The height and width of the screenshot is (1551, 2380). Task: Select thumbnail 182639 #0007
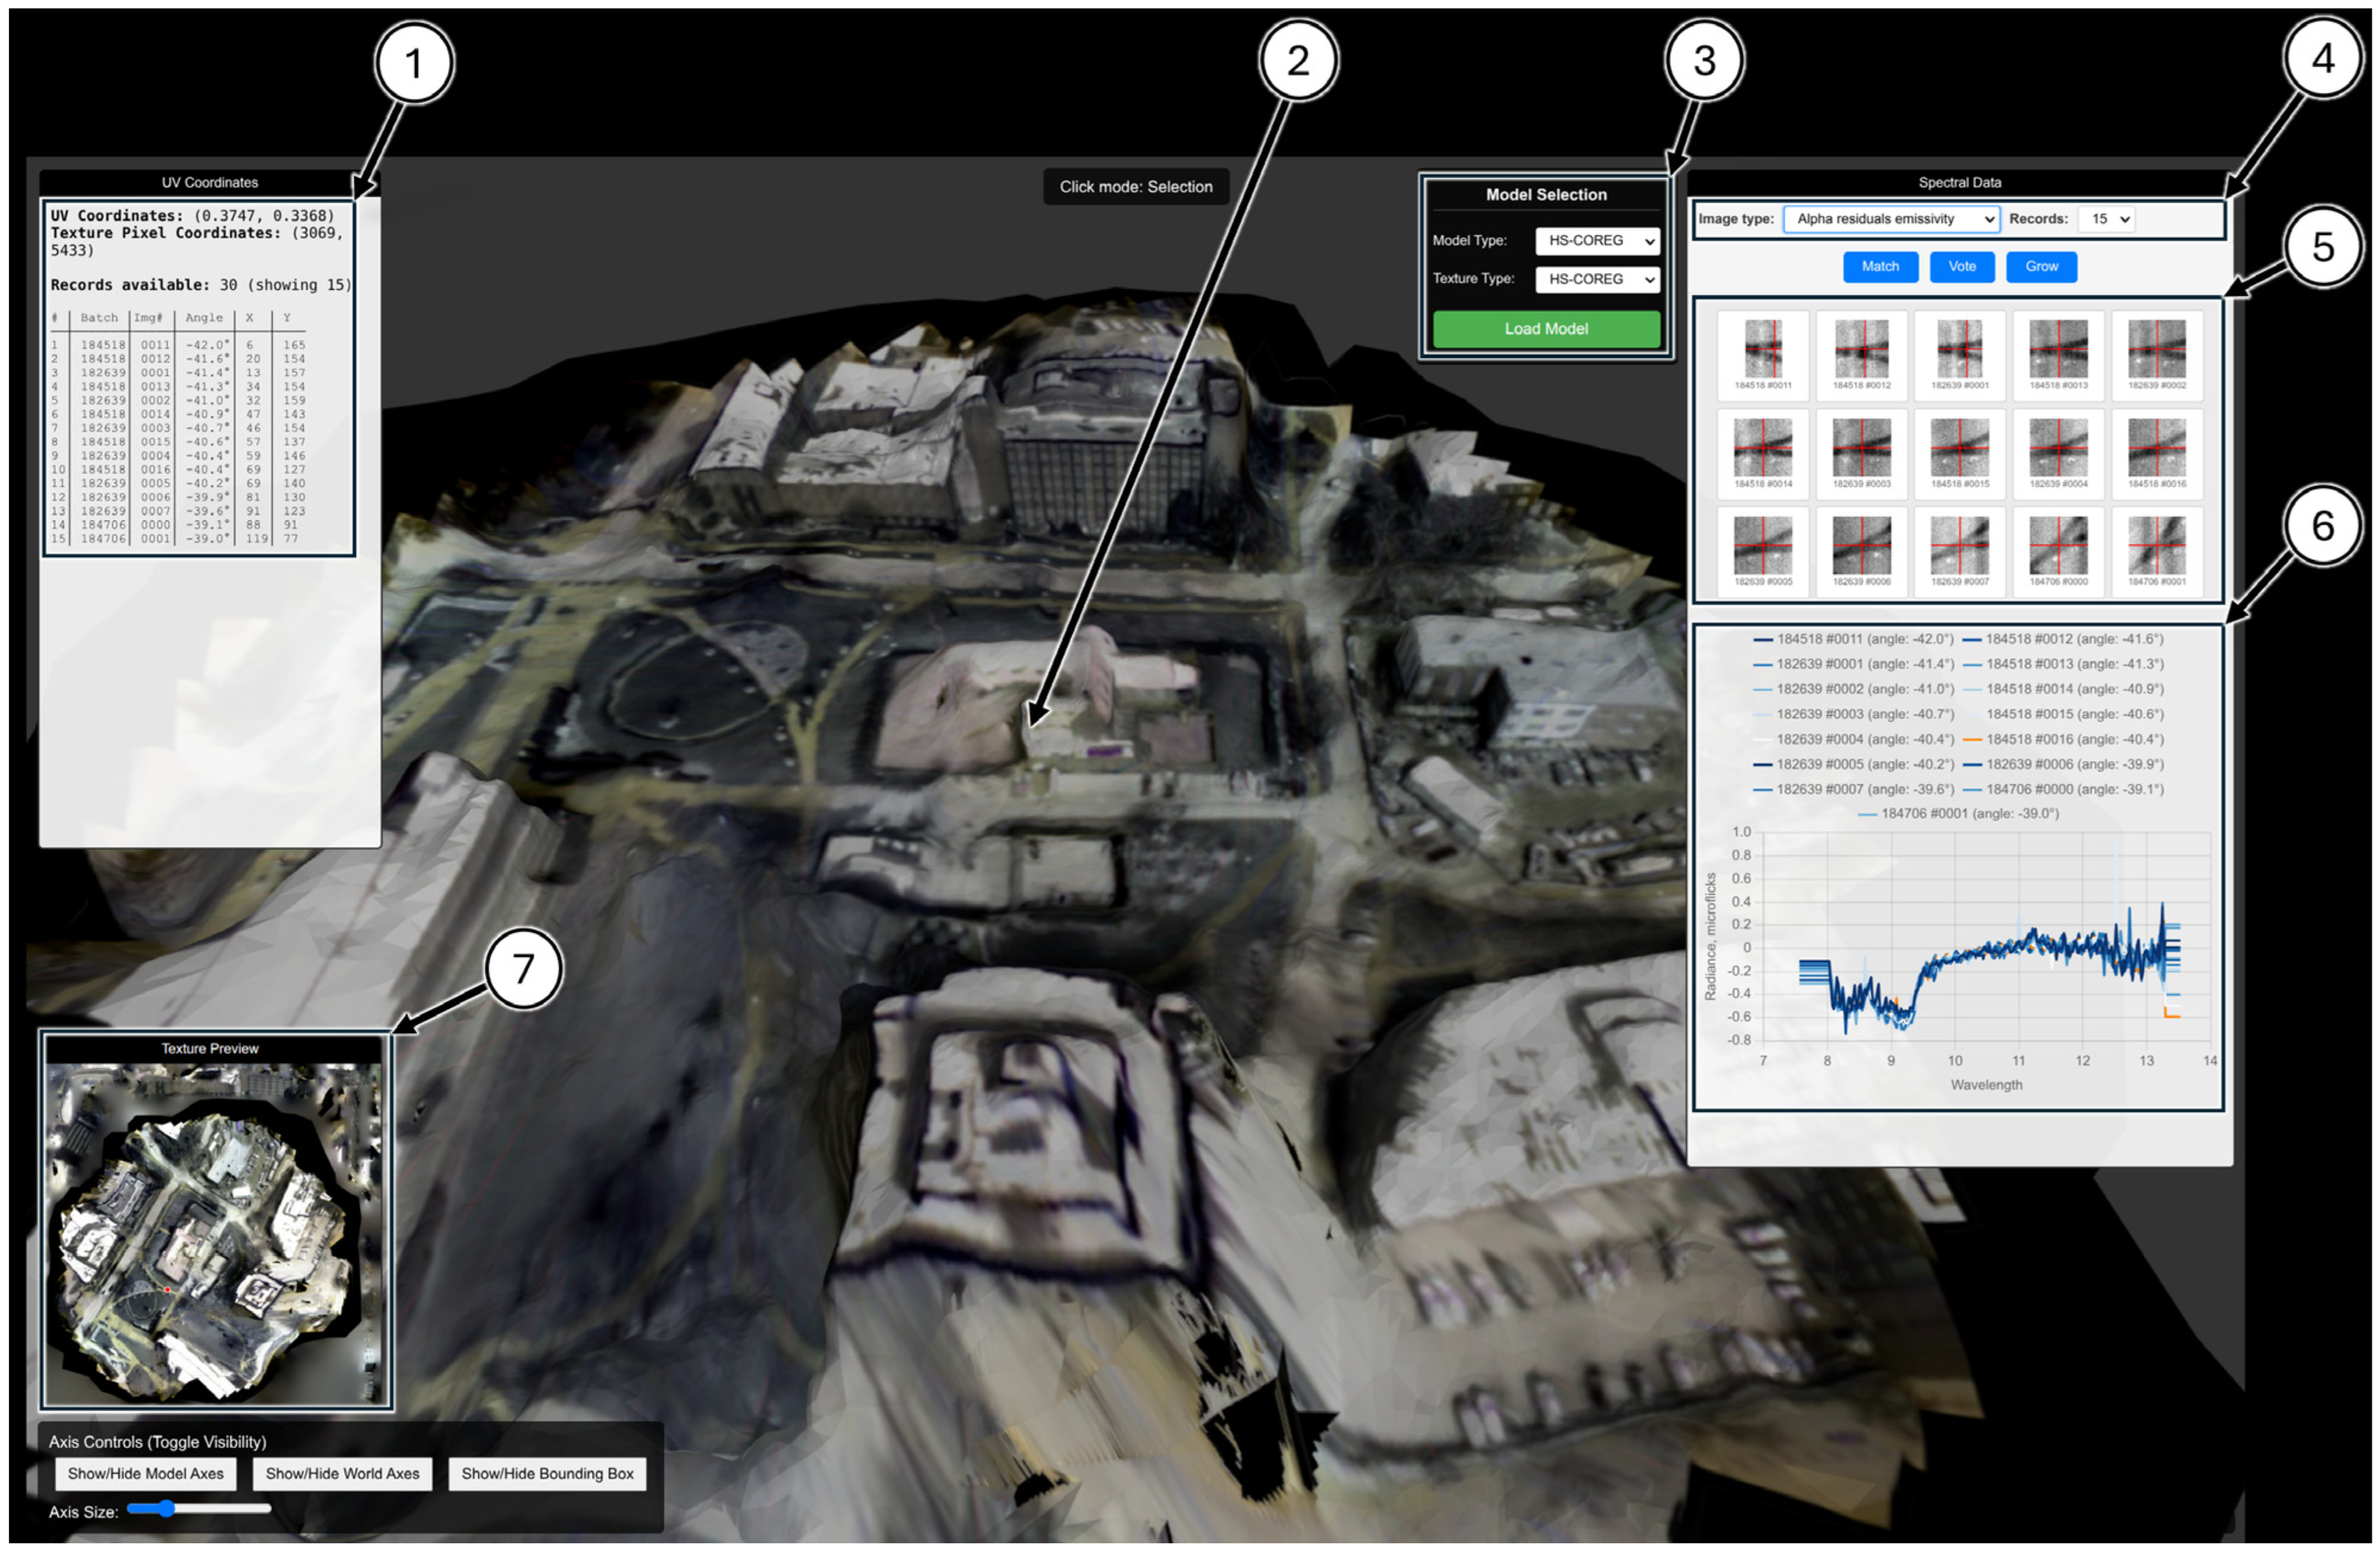point(1959,551)
